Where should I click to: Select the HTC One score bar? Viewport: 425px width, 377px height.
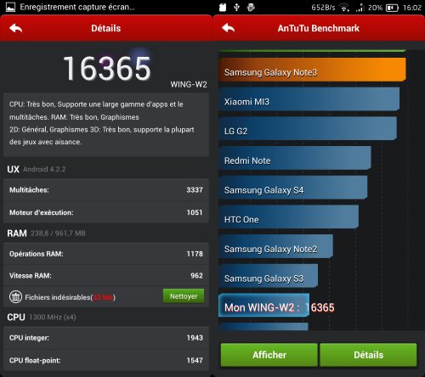click(289, 217)
